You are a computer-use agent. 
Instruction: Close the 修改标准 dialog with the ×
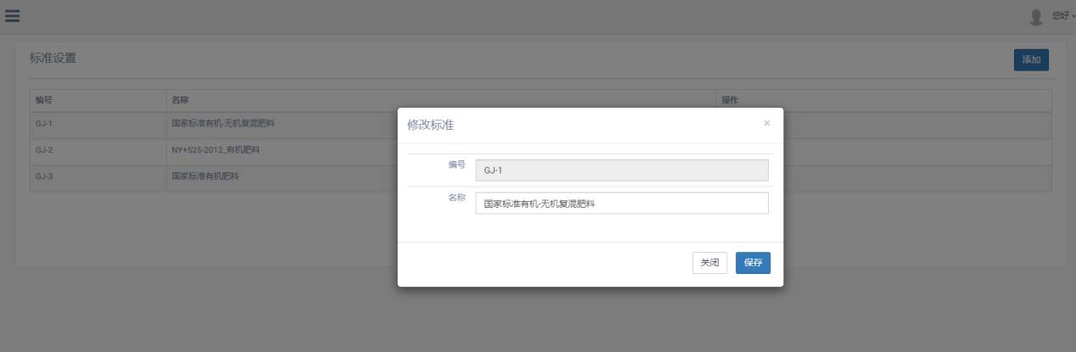(x=766, y=124)
